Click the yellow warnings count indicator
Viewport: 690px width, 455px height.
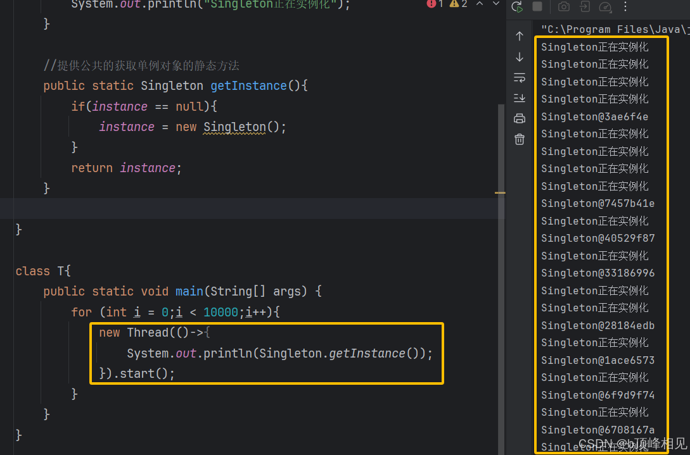459,4
